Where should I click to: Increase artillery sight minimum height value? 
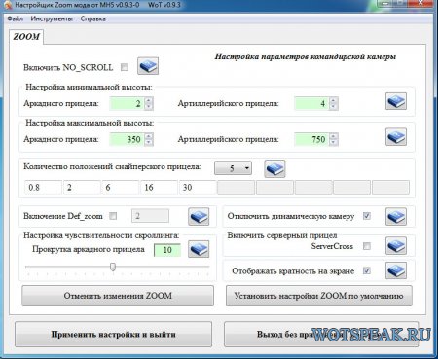click(333, 100)
